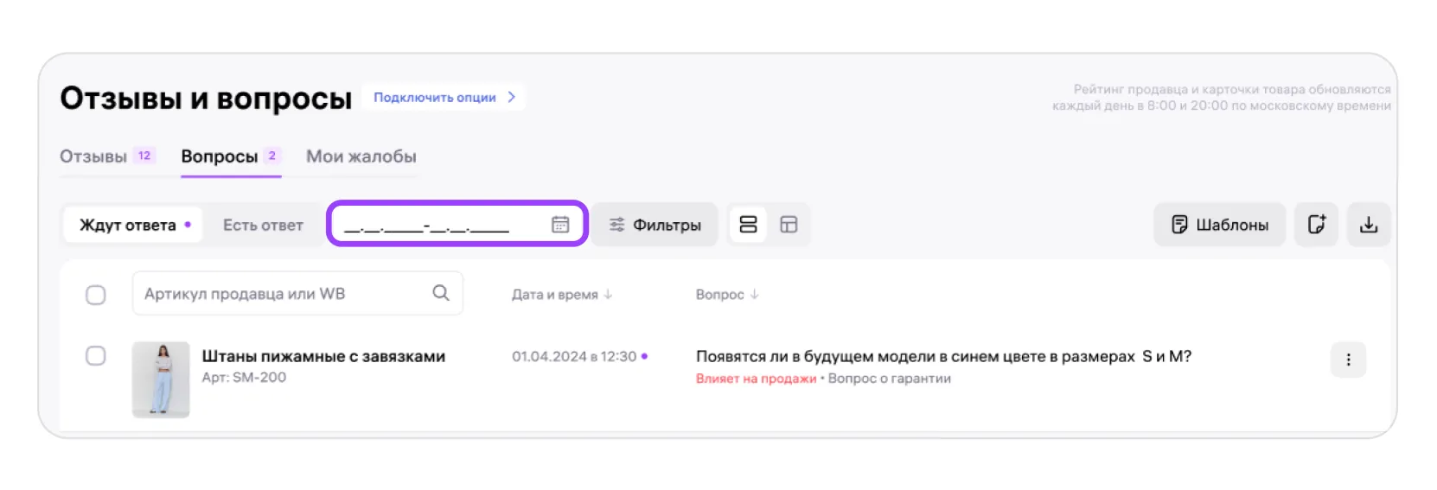The image size is (1437, 490).
Task: Open three-dot menu for pajama pants question
Action: [1348, 360]
